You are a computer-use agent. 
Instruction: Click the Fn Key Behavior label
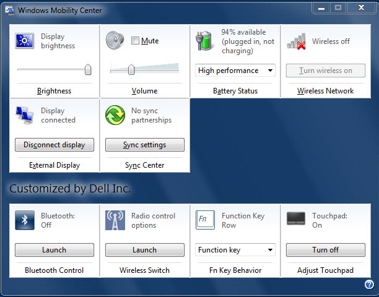(x=235, y=270)
